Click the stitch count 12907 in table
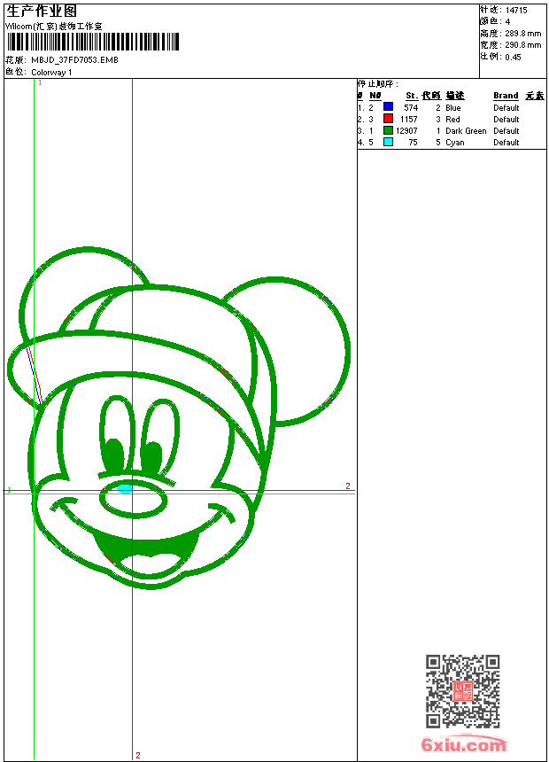The height and width of the screenshot is (762, 549). point(406,131)
